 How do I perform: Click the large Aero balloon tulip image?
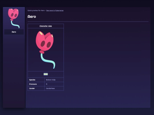coord(45,50)
